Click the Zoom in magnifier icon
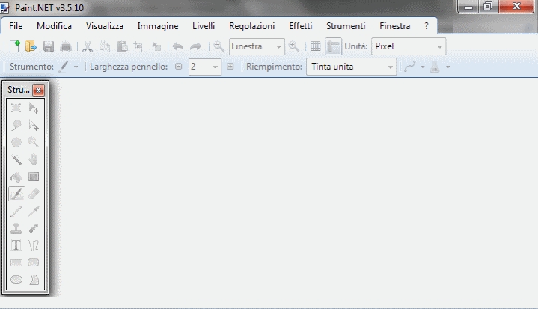 (294, 46)
